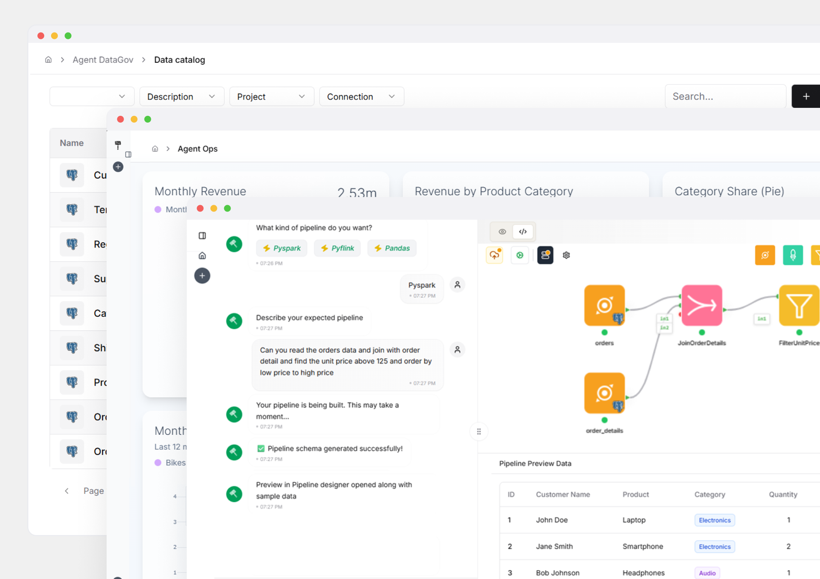820x579 pixels.
Task: Switch to code view mode
Action: pos(522,232)
